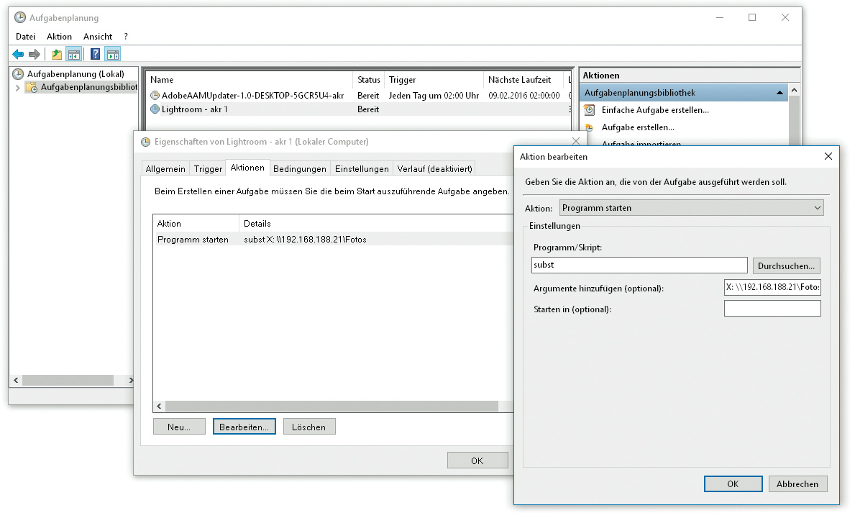Open the Ansicht menu
The height and width of the screenshot is (513, 855).
click(98, 37)
